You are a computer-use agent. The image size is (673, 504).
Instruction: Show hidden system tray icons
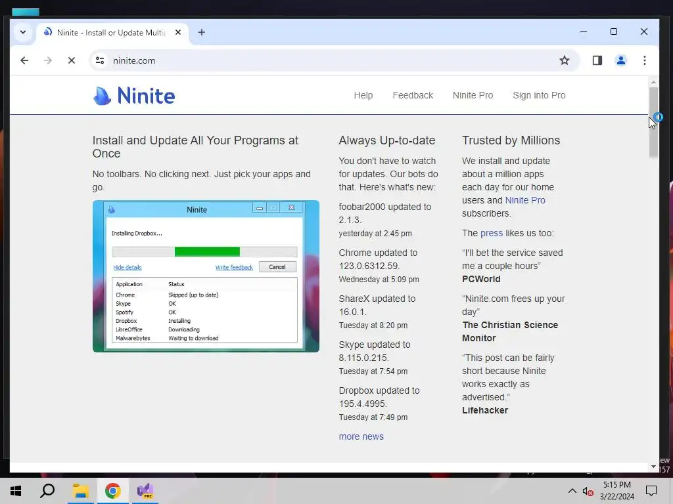[572, 491]
